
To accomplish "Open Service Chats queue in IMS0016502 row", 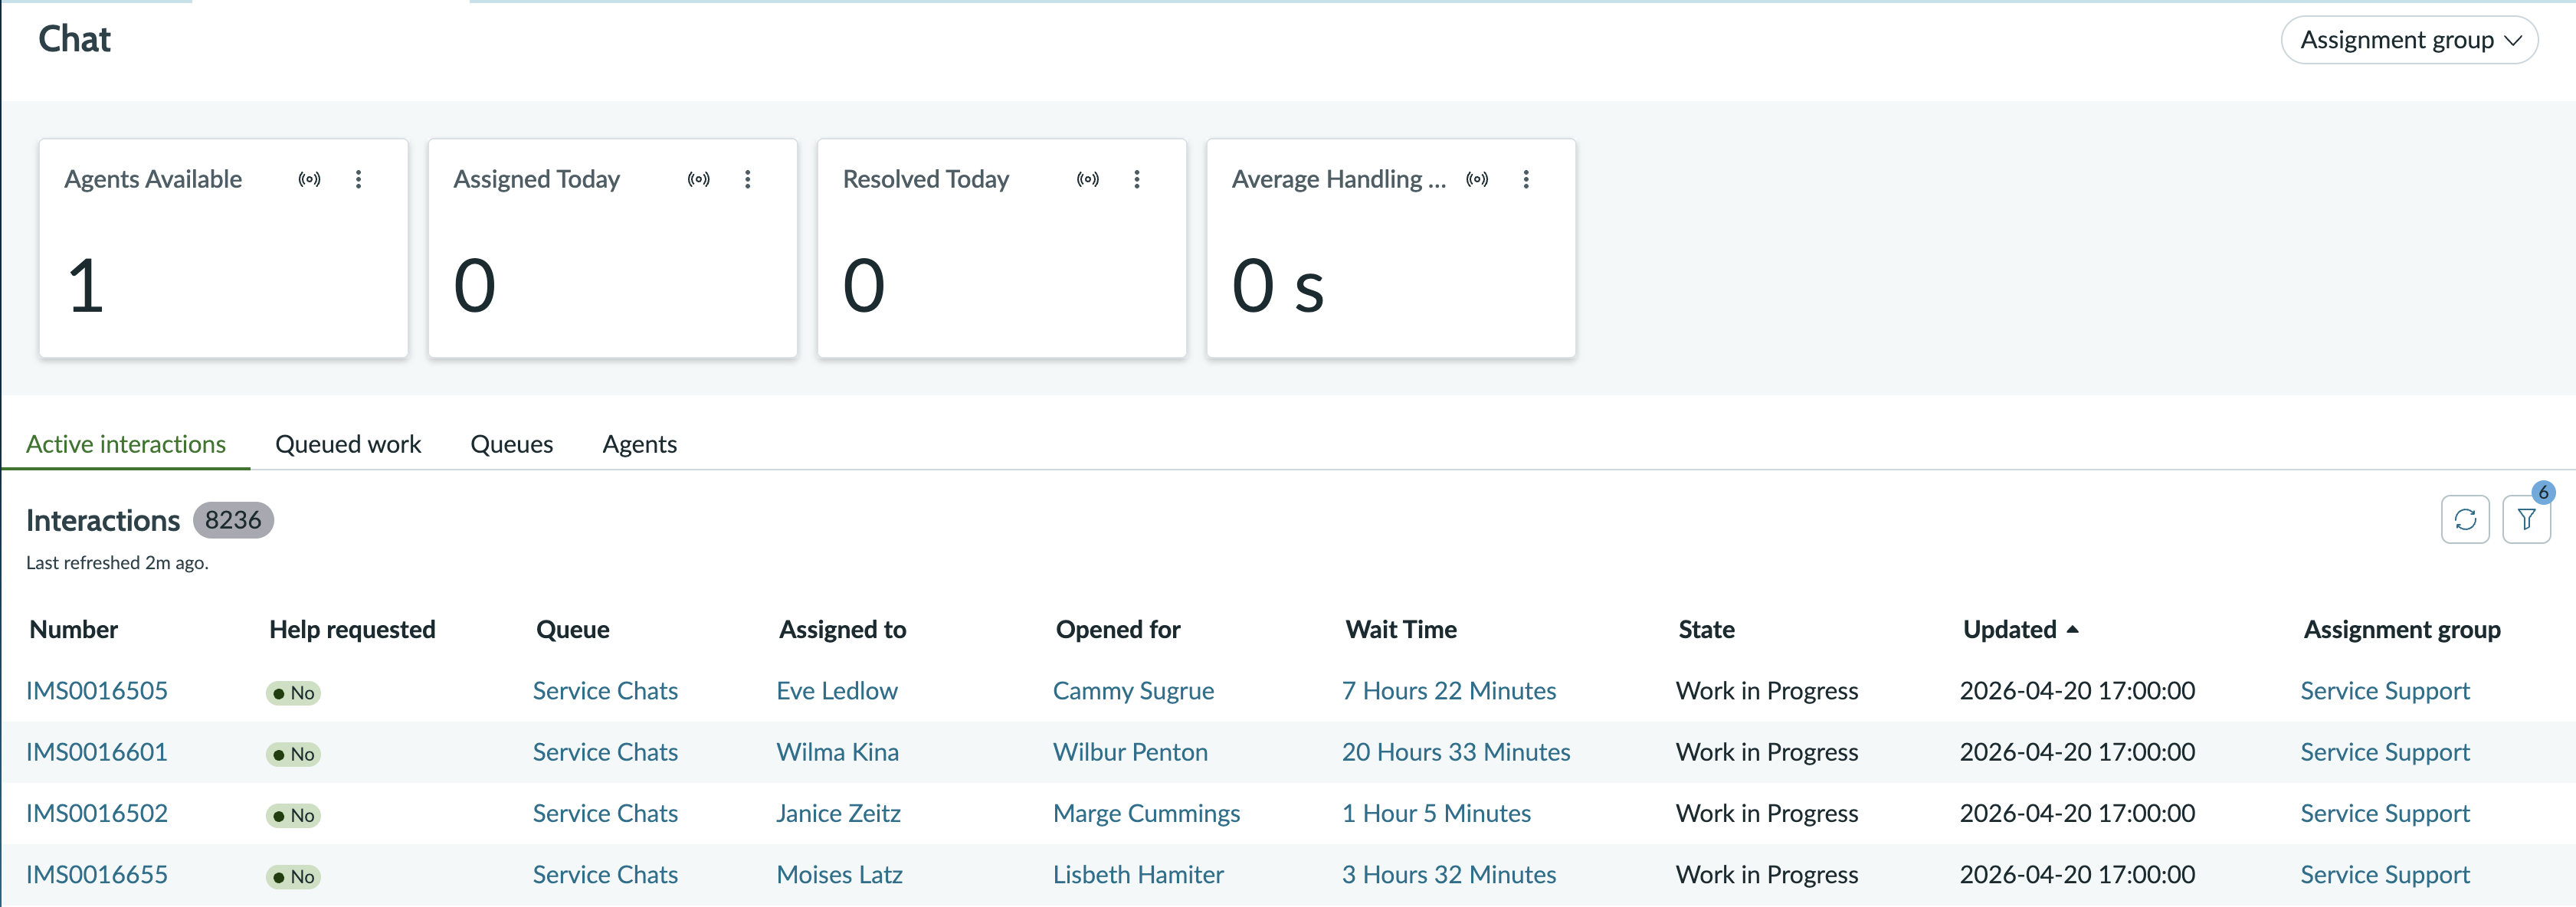I will point(605,813).
